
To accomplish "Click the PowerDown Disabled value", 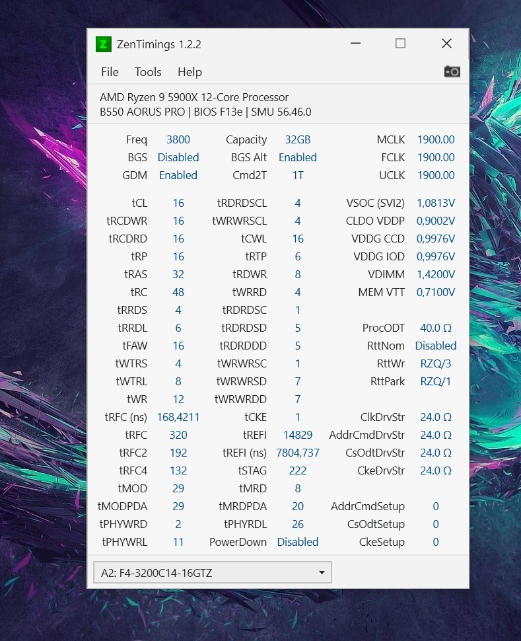I will coord(298,542).
